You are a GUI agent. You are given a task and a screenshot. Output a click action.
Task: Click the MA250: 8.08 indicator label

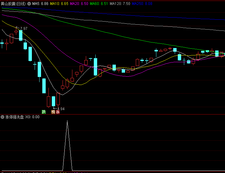(142, 4)
